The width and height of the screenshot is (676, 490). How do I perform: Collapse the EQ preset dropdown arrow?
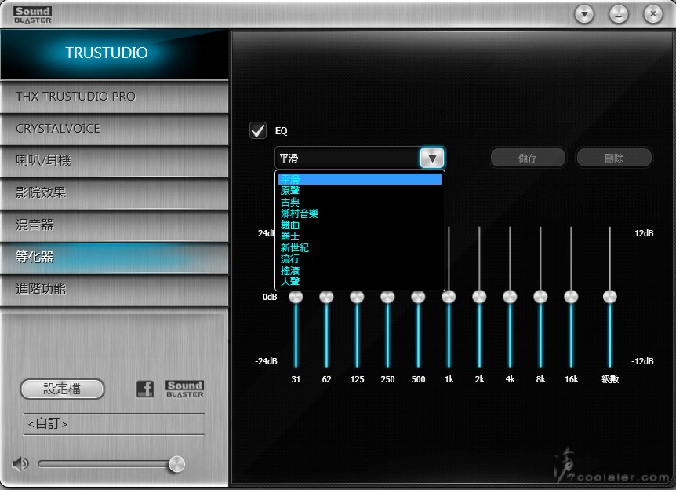[x=432, y=158]
